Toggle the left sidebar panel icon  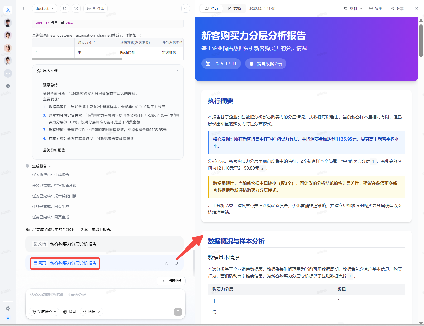(25, 8)
